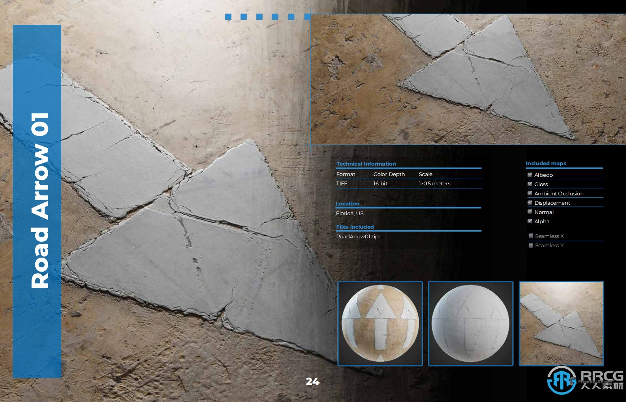Enable the Seamless X checkbox
626x402 pixels.
click(x=531, y=236)
